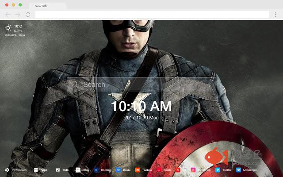Click the sunny weather icon
Viewport: 283px width, 177px height.
click(8, 28)
